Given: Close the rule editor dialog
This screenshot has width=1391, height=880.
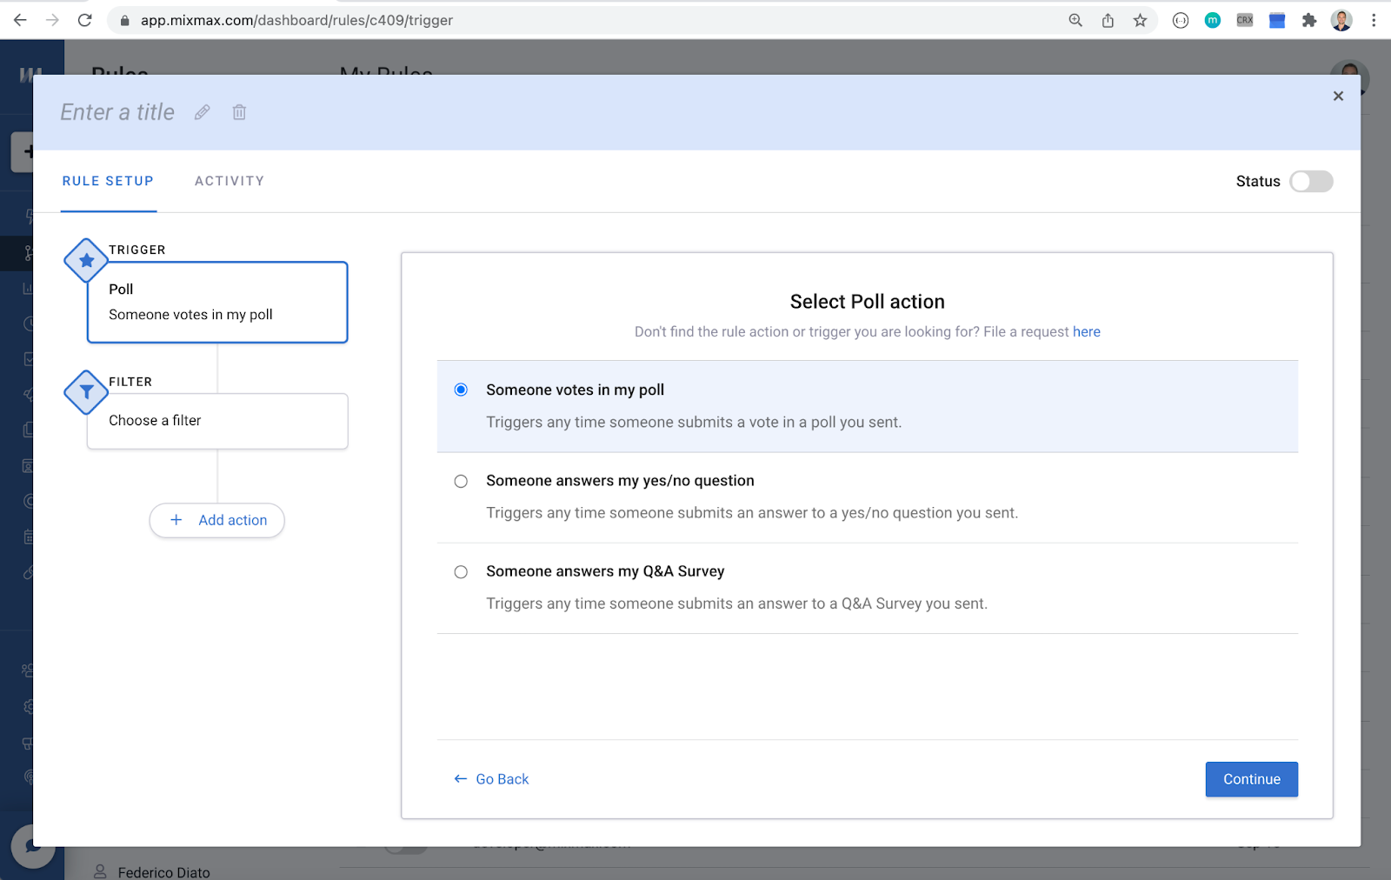Looking at the screenshot, I should tap(1338, 96).
